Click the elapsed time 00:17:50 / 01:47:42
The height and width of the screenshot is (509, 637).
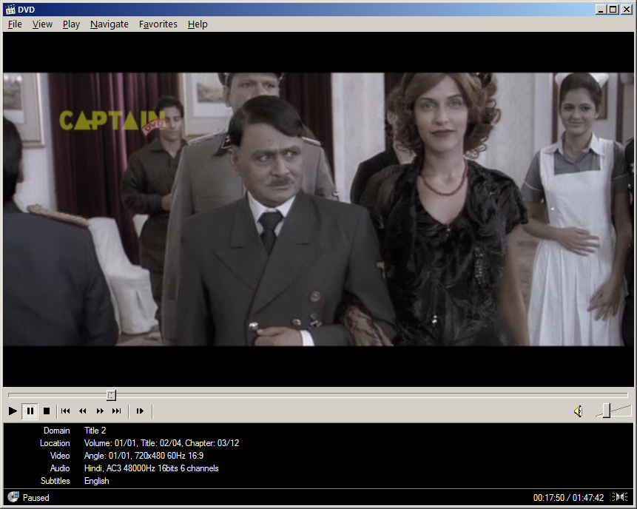click(x=568, y=498)
